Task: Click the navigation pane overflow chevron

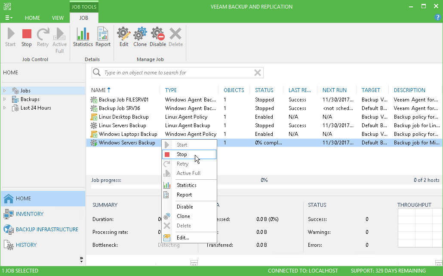Action: (81, 260)
